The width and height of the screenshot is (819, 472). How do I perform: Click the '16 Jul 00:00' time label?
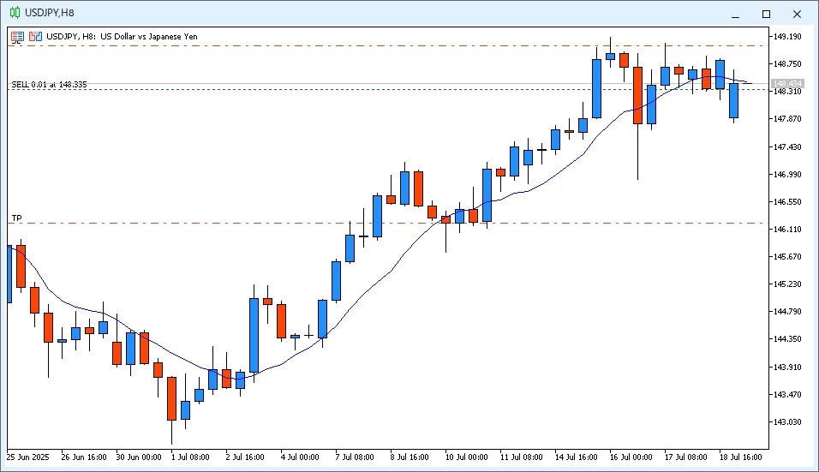coord(631,457)
